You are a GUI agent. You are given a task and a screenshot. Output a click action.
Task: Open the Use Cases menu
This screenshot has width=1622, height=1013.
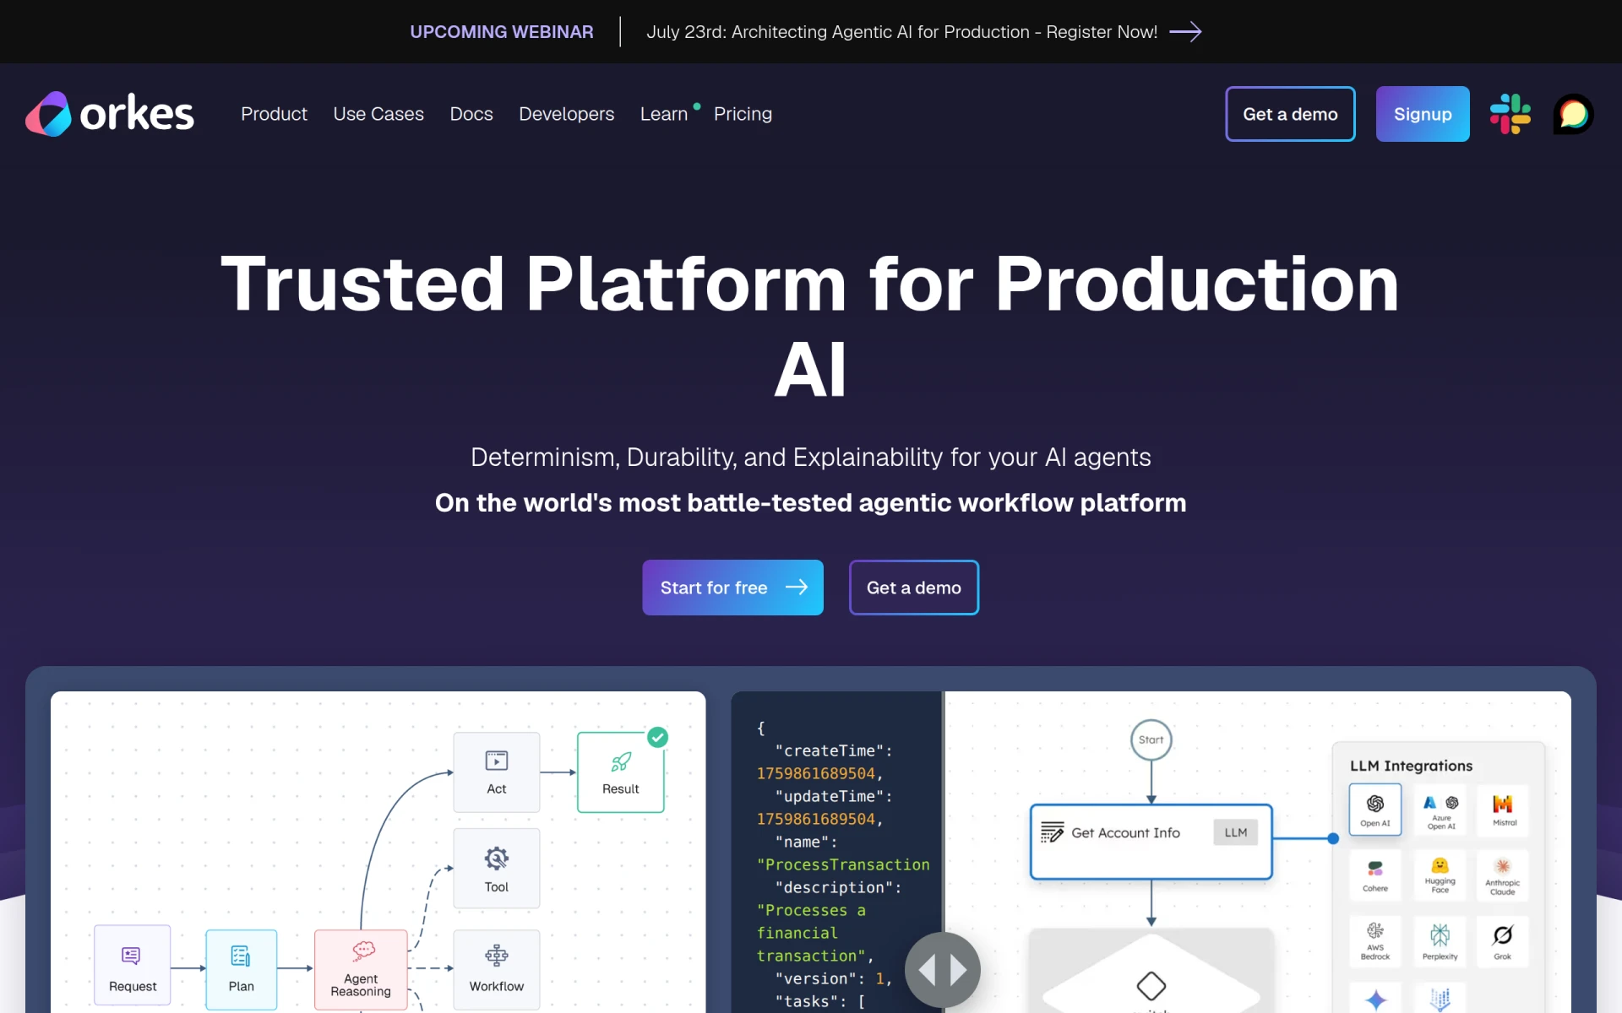point(378,114)
